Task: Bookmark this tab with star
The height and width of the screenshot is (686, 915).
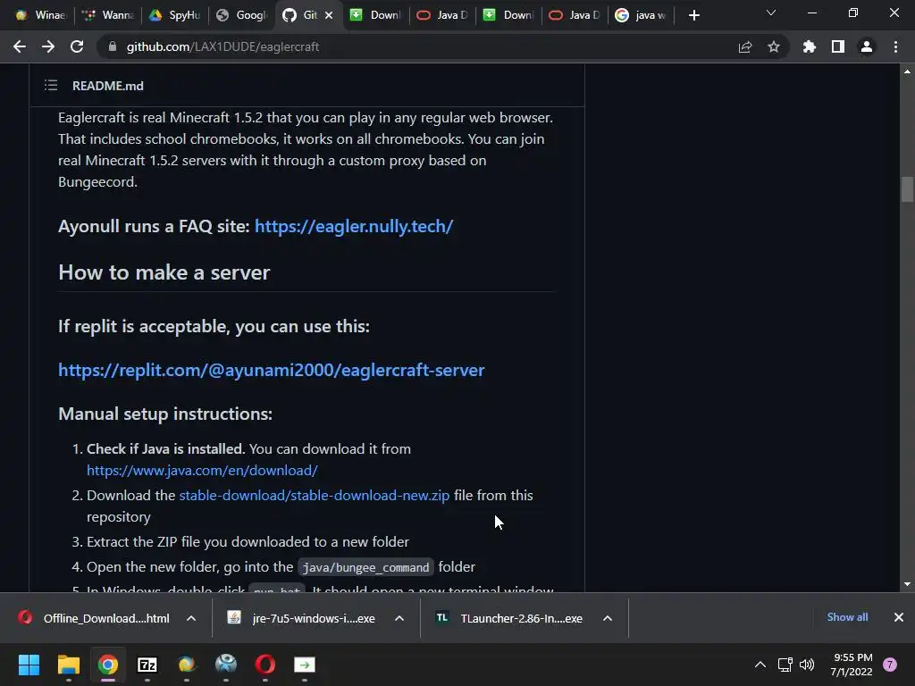Action: 774,46
